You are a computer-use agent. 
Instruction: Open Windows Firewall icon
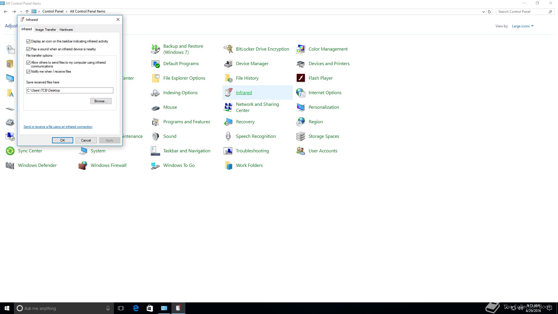pyautogui.click(x=83, y=165)
